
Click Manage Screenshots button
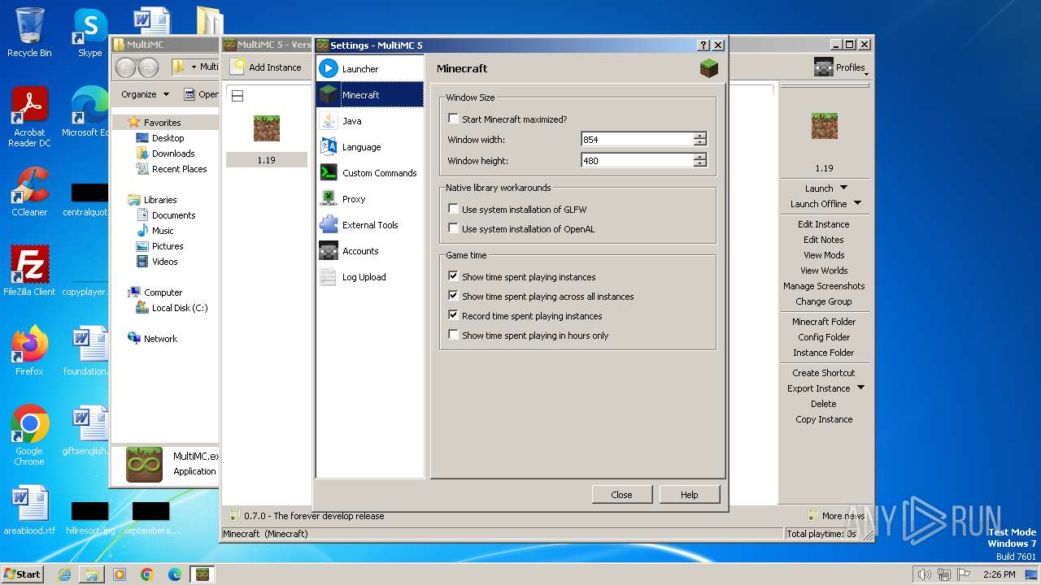pos(823,285)
